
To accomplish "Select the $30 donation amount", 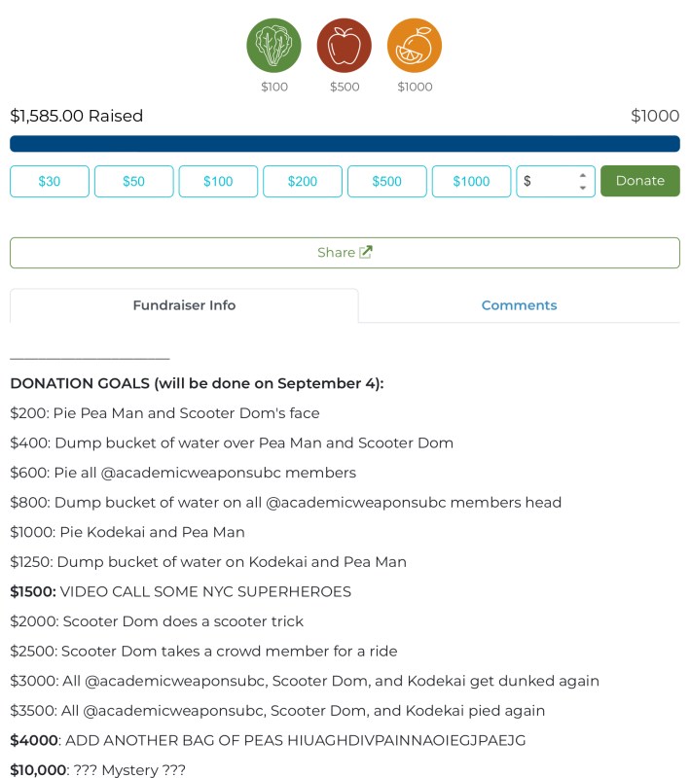I will pos(50,182).
